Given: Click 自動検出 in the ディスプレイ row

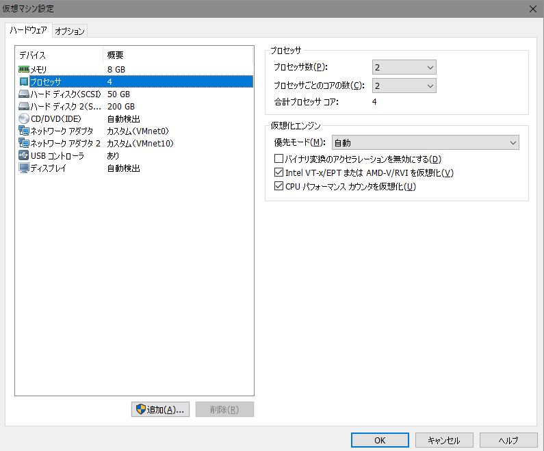Looking at the screenshot, I should pos(123,168).
